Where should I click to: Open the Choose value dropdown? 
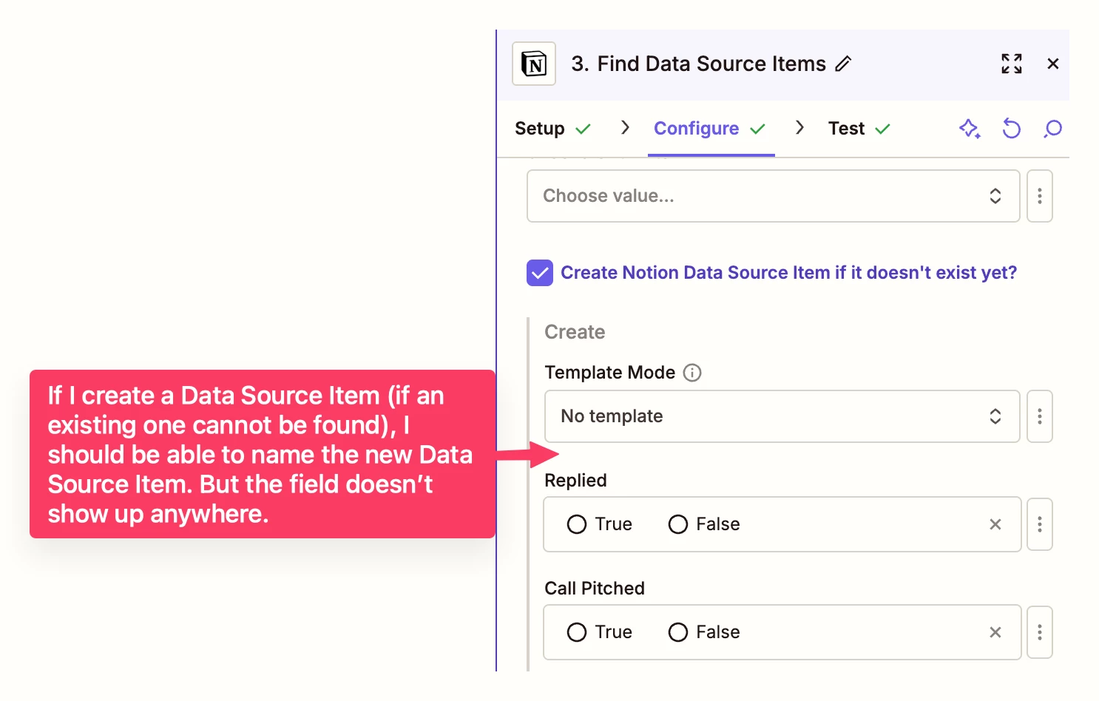tap(773, 196)
